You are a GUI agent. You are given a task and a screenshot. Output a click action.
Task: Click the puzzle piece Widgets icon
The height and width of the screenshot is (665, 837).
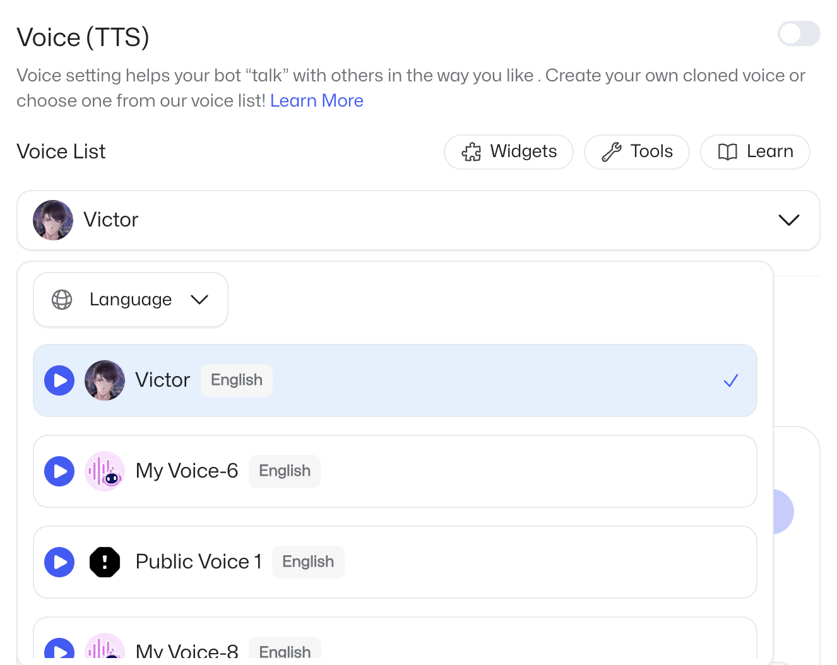(x=472, y=152)
